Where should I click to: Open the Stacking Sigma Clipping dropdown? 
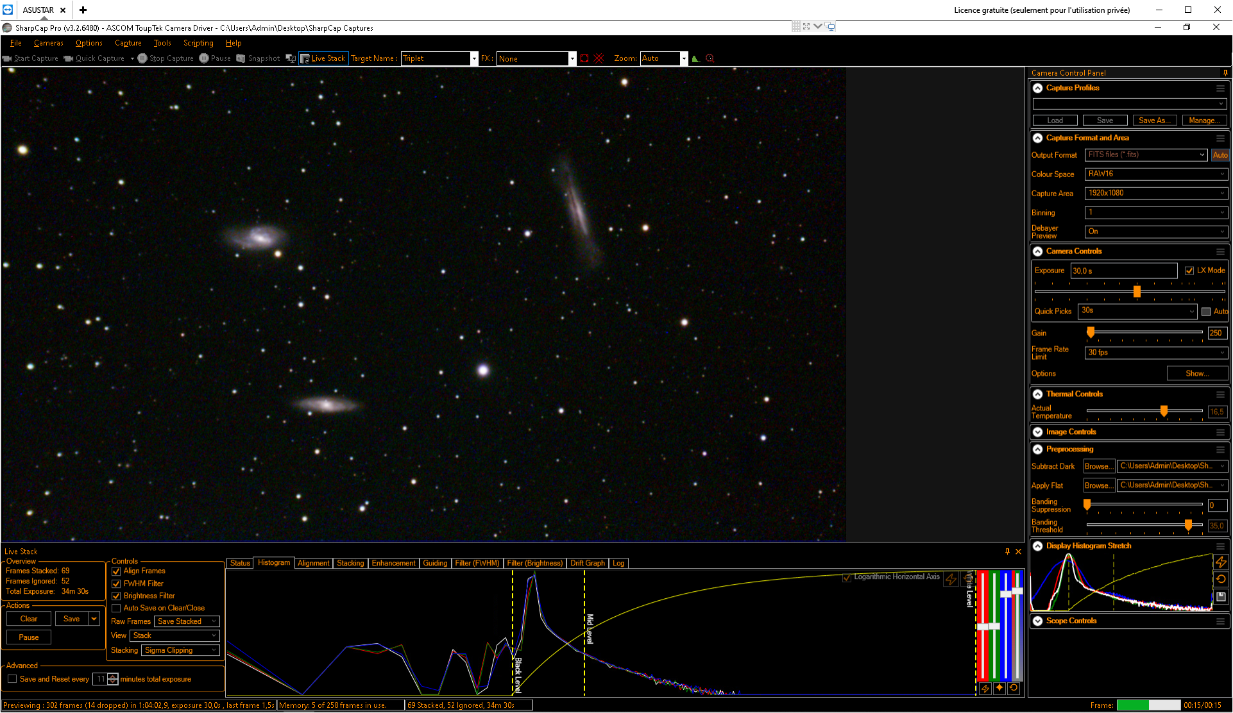(x=180, y=650)
